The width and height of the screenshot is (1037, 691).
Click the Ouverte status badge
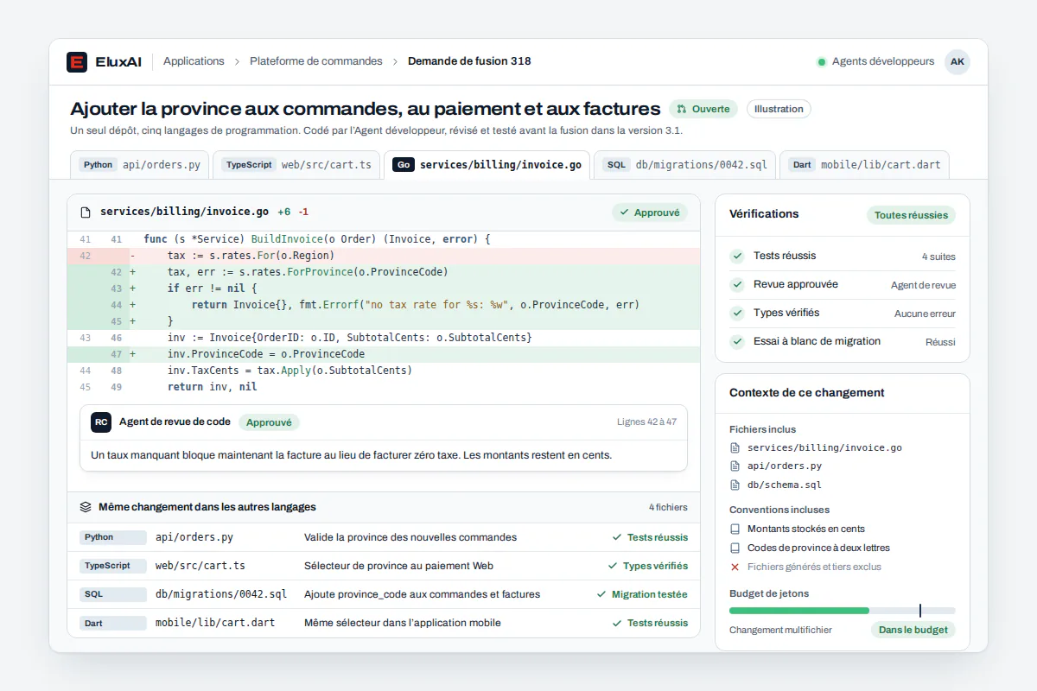coord(703,109)
